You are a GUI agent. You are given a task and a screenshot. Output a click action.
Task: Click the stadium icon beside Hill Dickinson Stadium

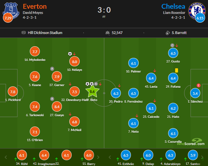pos(24,33)
